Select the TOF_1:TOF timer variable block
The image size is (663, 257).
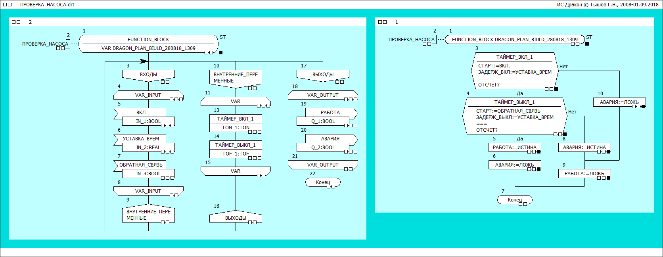point(236,154)
